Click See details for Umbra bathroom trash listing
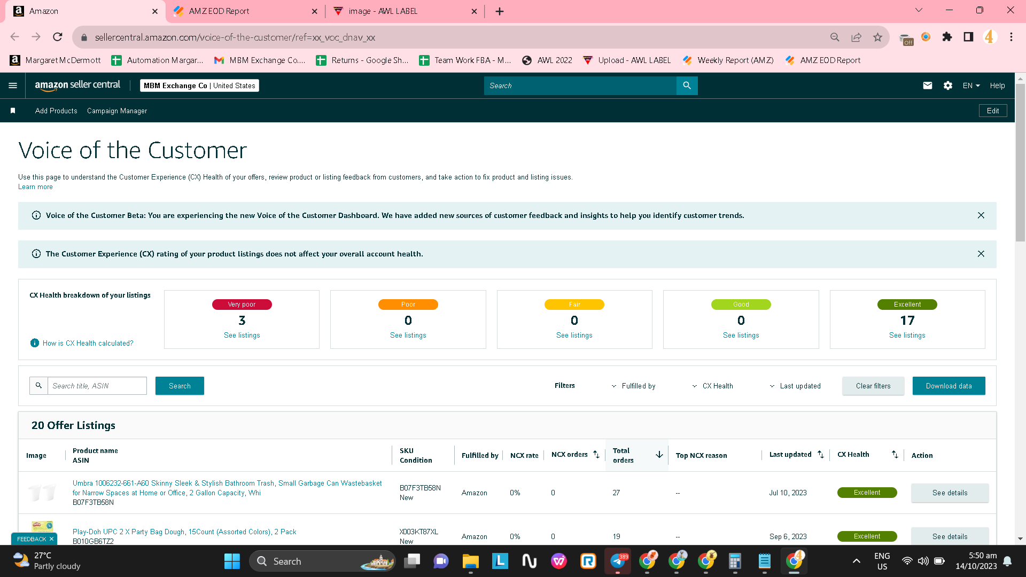The width and height of the screenshot is (1026, 577). 950,493
